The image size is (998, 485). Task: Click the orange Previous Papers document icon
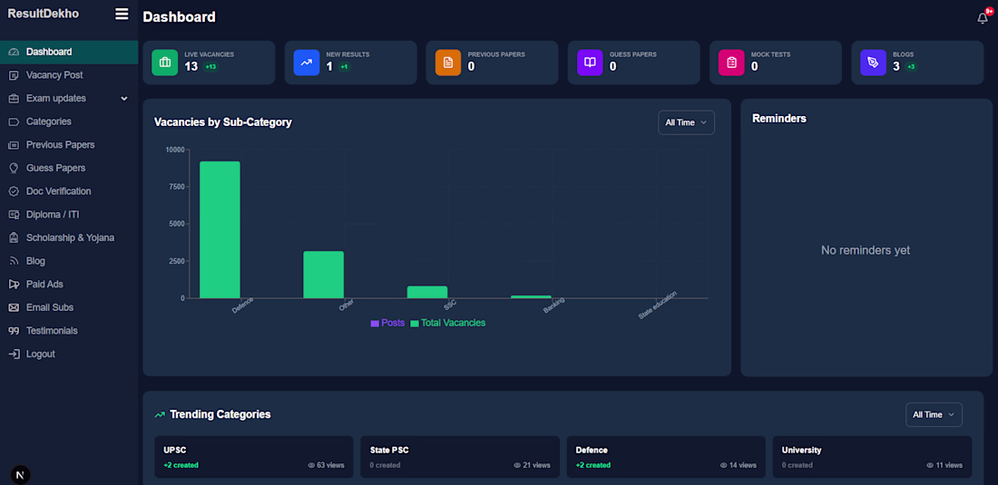point(448,63)
